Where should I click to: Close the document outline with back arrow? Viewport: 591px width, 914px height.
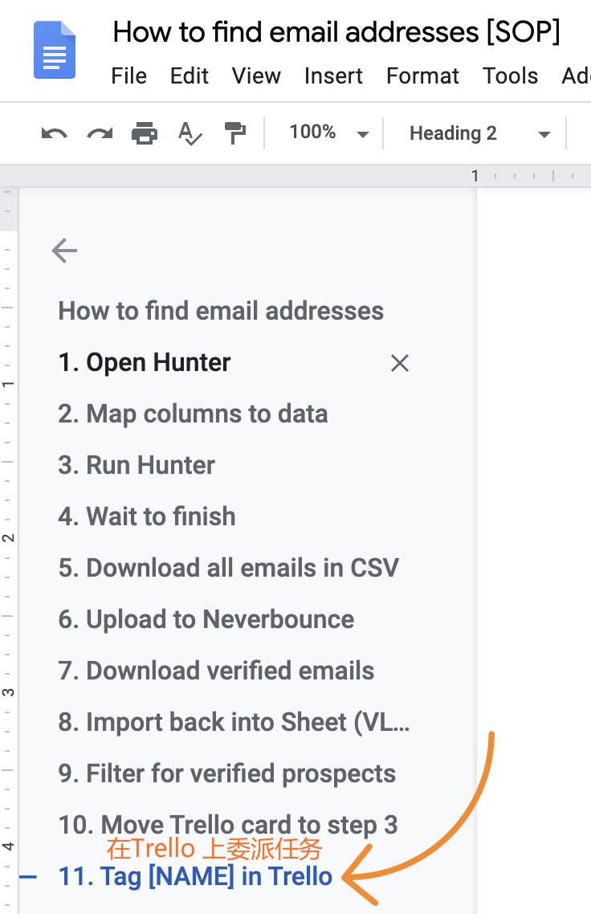[64, 251]
